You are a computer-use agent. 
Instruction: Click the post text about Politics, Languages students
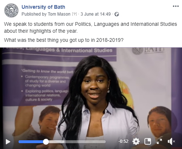[90, 28]
